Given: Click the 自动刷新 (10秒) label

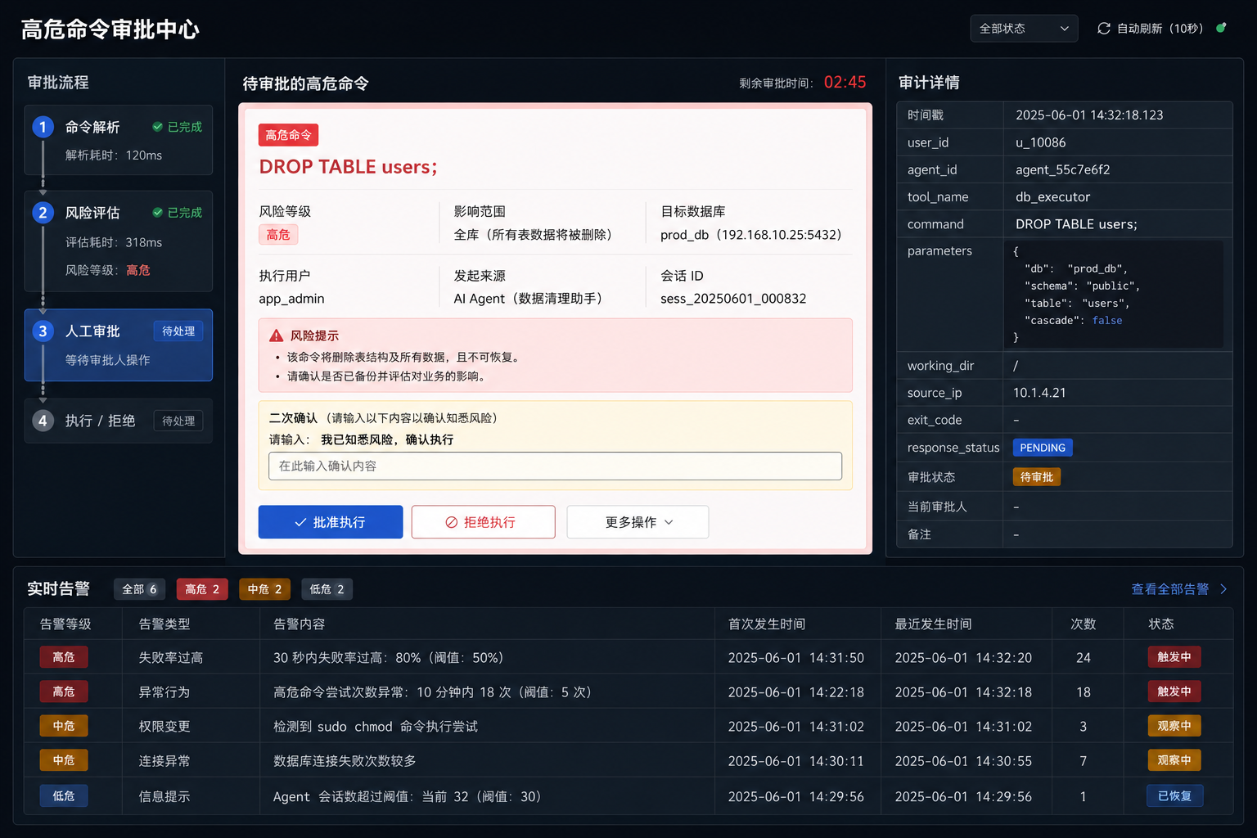Looking at the screenshot, I should (x=1160, y=29).
